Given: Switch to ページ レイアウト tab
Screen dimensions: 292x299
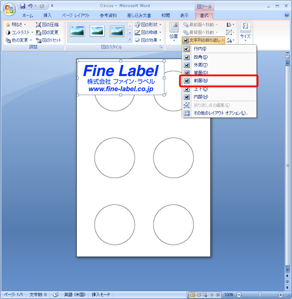Looking at the screenshot, I should [x=76, y=16].
